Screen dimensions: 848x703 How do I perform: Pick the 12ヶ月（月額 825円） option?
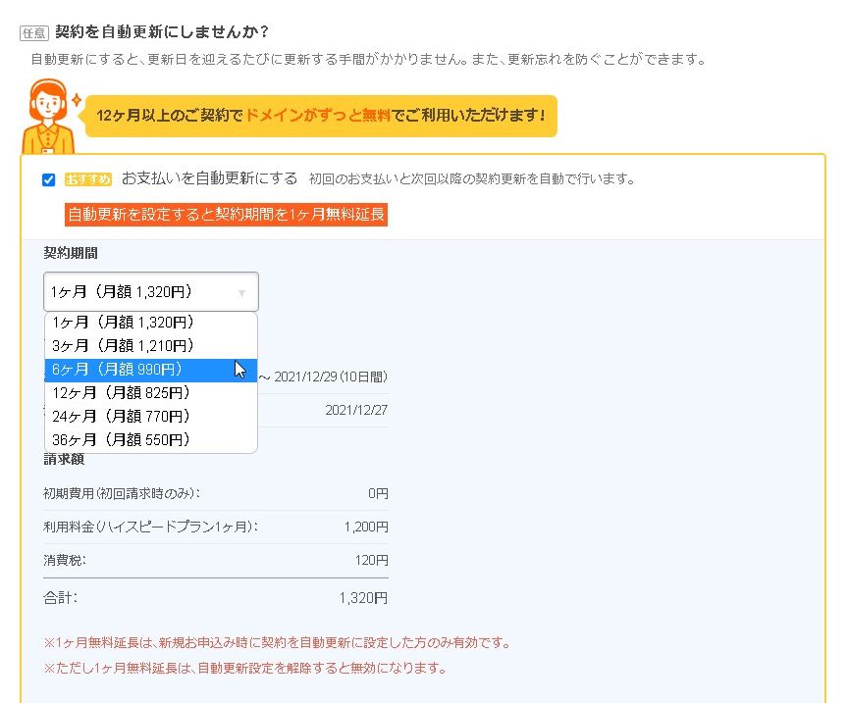pos(121,393)
